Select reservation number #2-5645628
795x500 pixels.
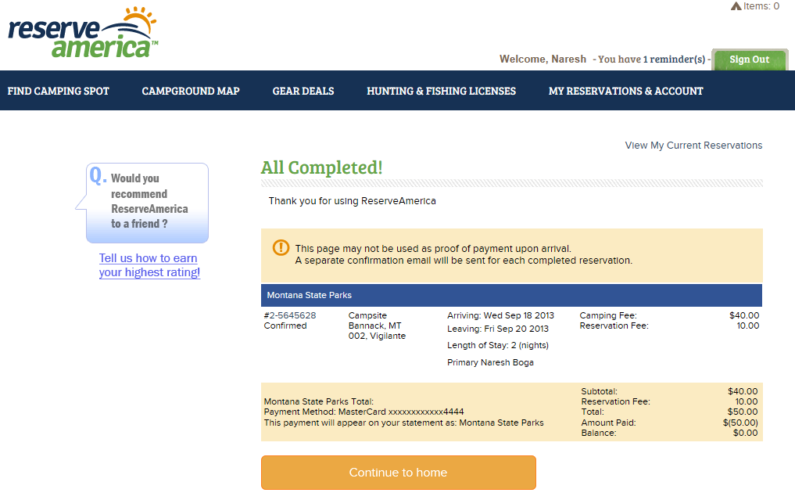point(290,315)
